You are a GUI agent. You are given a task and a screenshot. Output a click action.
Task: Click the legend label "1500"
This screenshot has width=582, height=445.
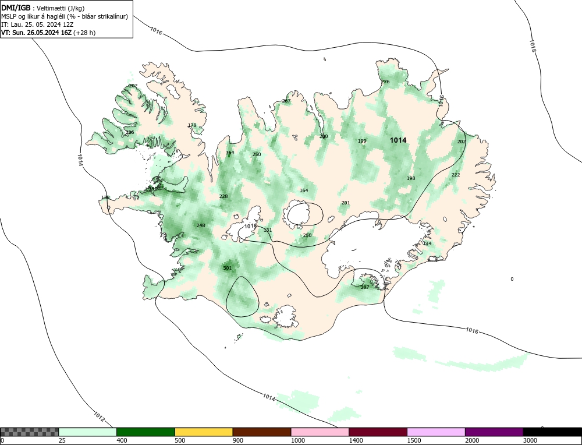[x=414, y=440]
